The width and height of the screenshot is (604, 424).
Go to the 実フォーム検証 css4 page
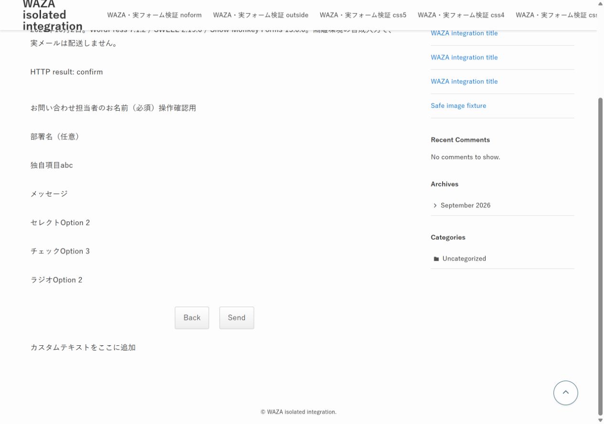461,15
